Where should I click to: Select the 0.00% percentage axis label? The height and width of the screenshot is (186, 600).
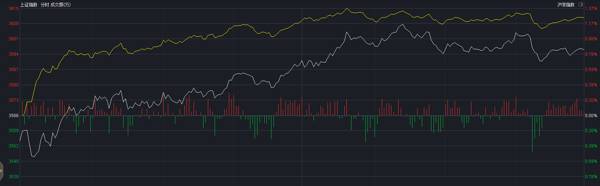click(591, 116)
